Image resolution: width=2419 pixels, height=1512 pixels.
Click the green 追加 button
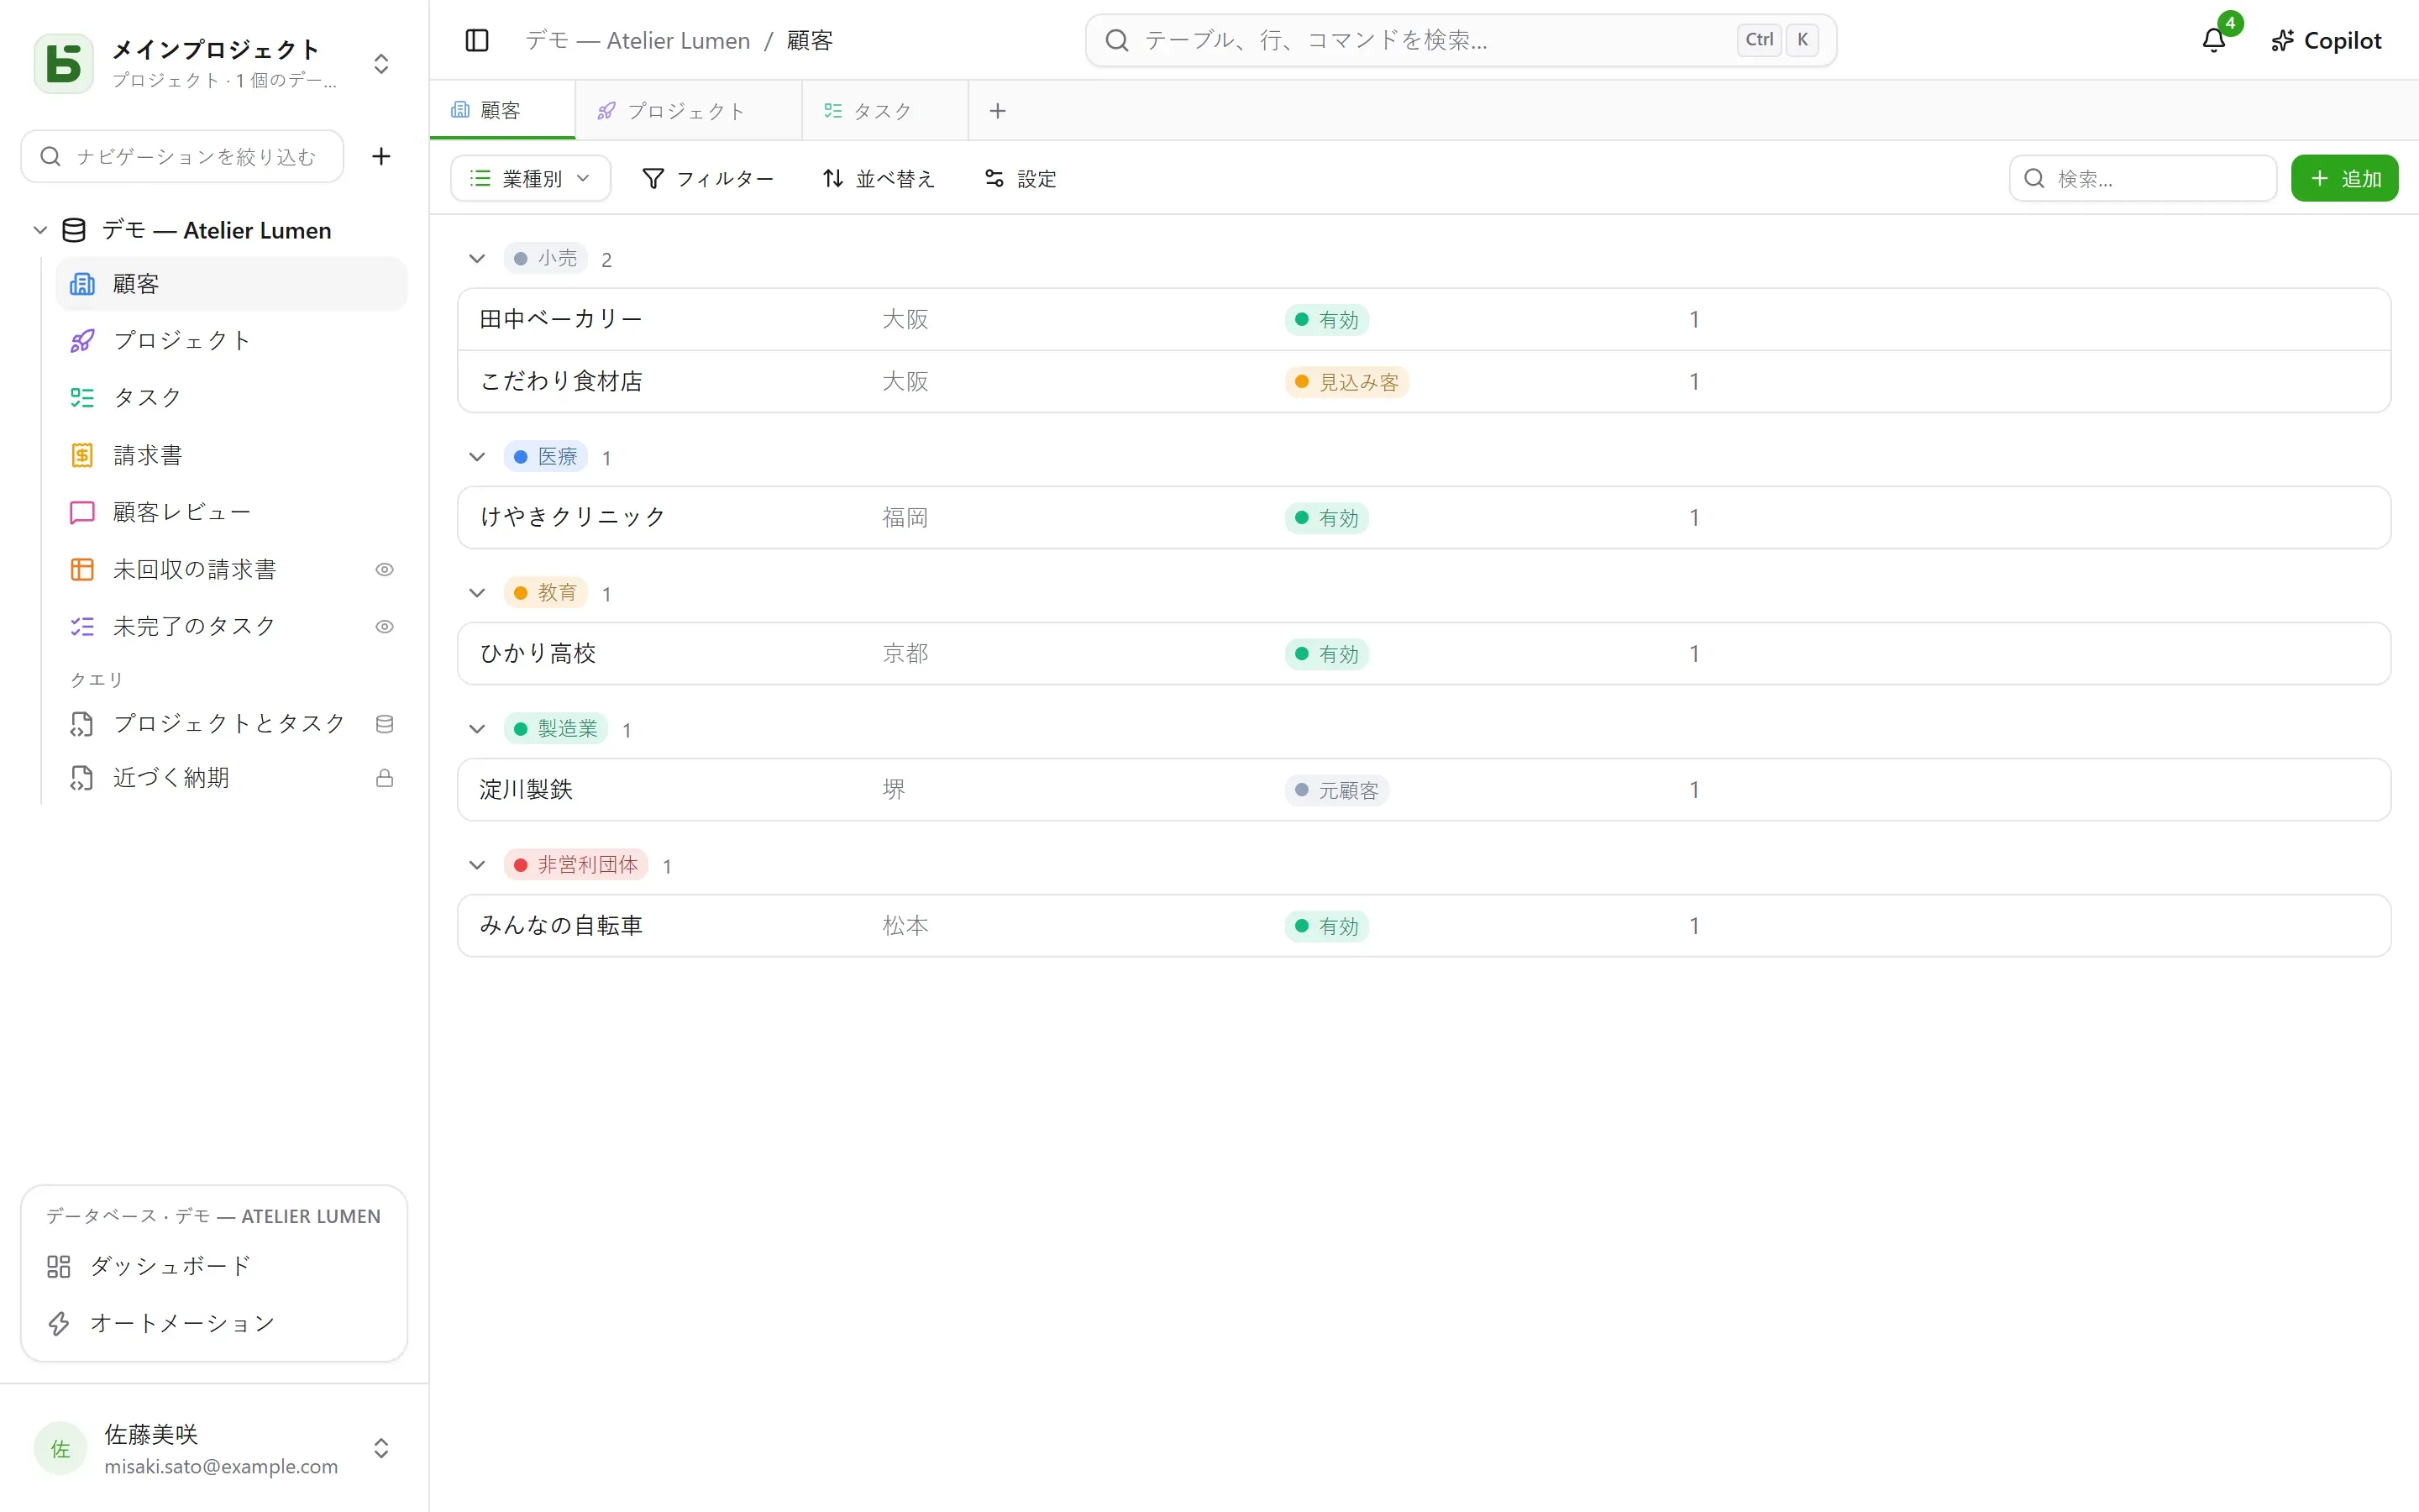2344,178
